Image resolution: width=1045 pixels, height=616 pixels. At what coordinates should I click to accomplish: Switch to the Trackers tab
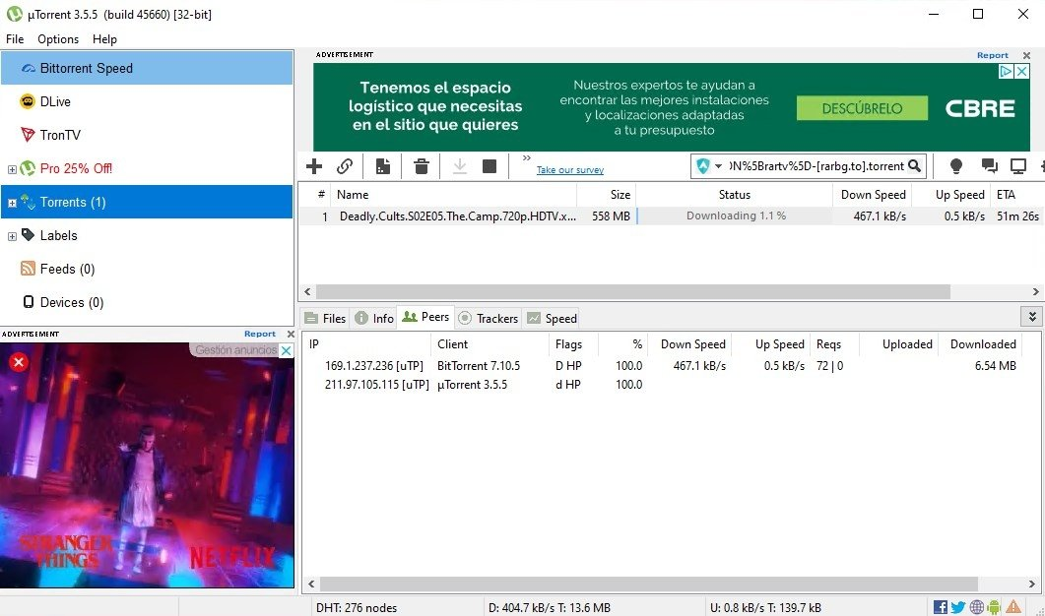coord(489,318)
